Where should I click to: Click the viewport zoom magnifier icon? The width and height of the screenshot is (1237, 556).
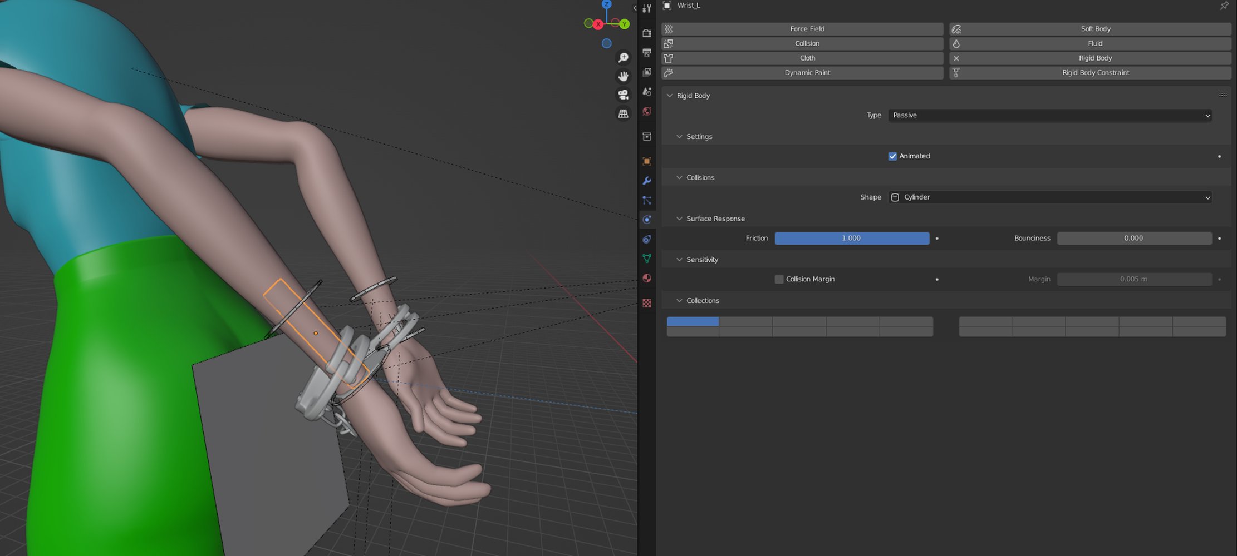(x=623, y=58)
